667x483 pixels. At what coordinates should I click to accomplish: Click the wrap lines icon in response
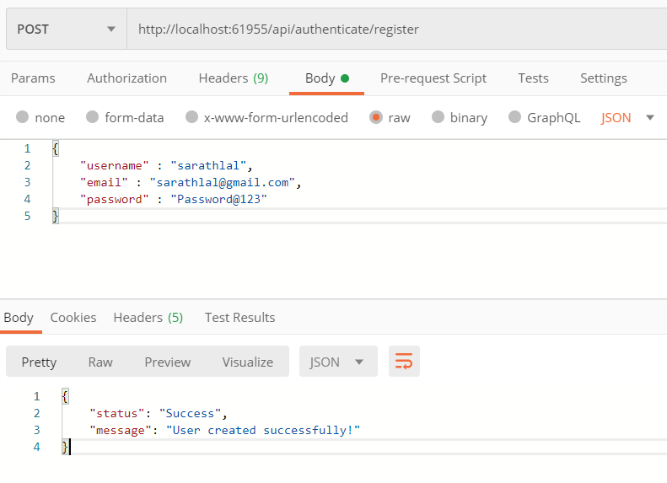pos(404,362)
